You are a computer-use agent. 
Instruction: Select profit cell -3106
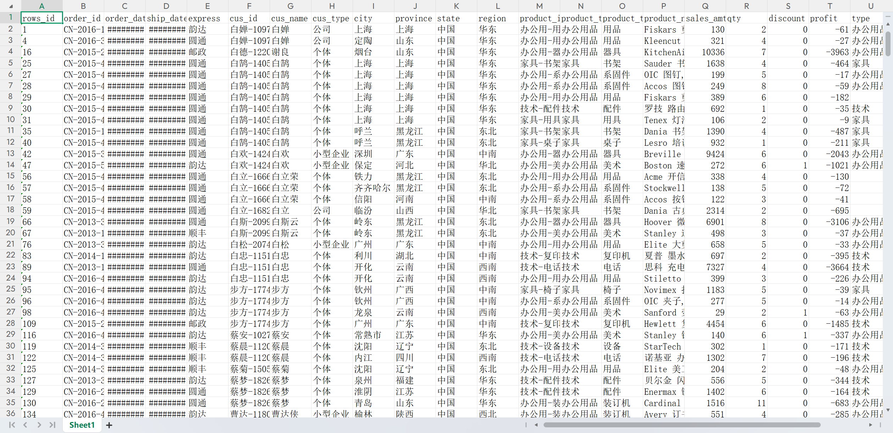pos(830,222)
